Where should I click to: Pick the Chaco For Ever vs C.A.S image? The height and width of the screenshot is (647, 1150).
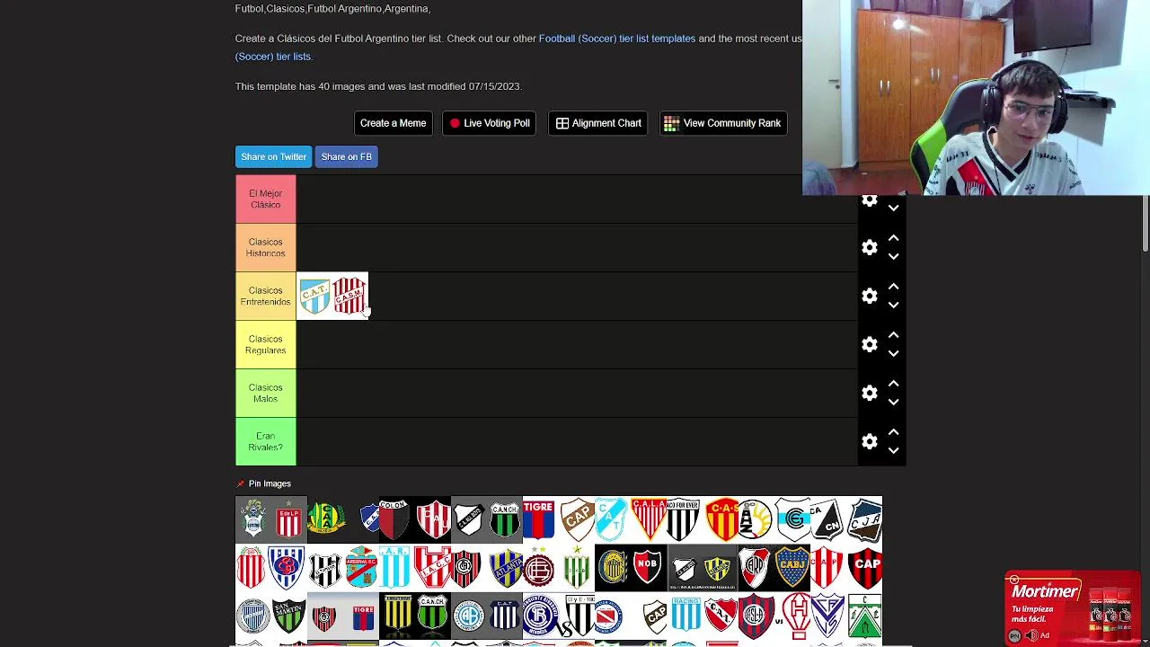point(703,519)
